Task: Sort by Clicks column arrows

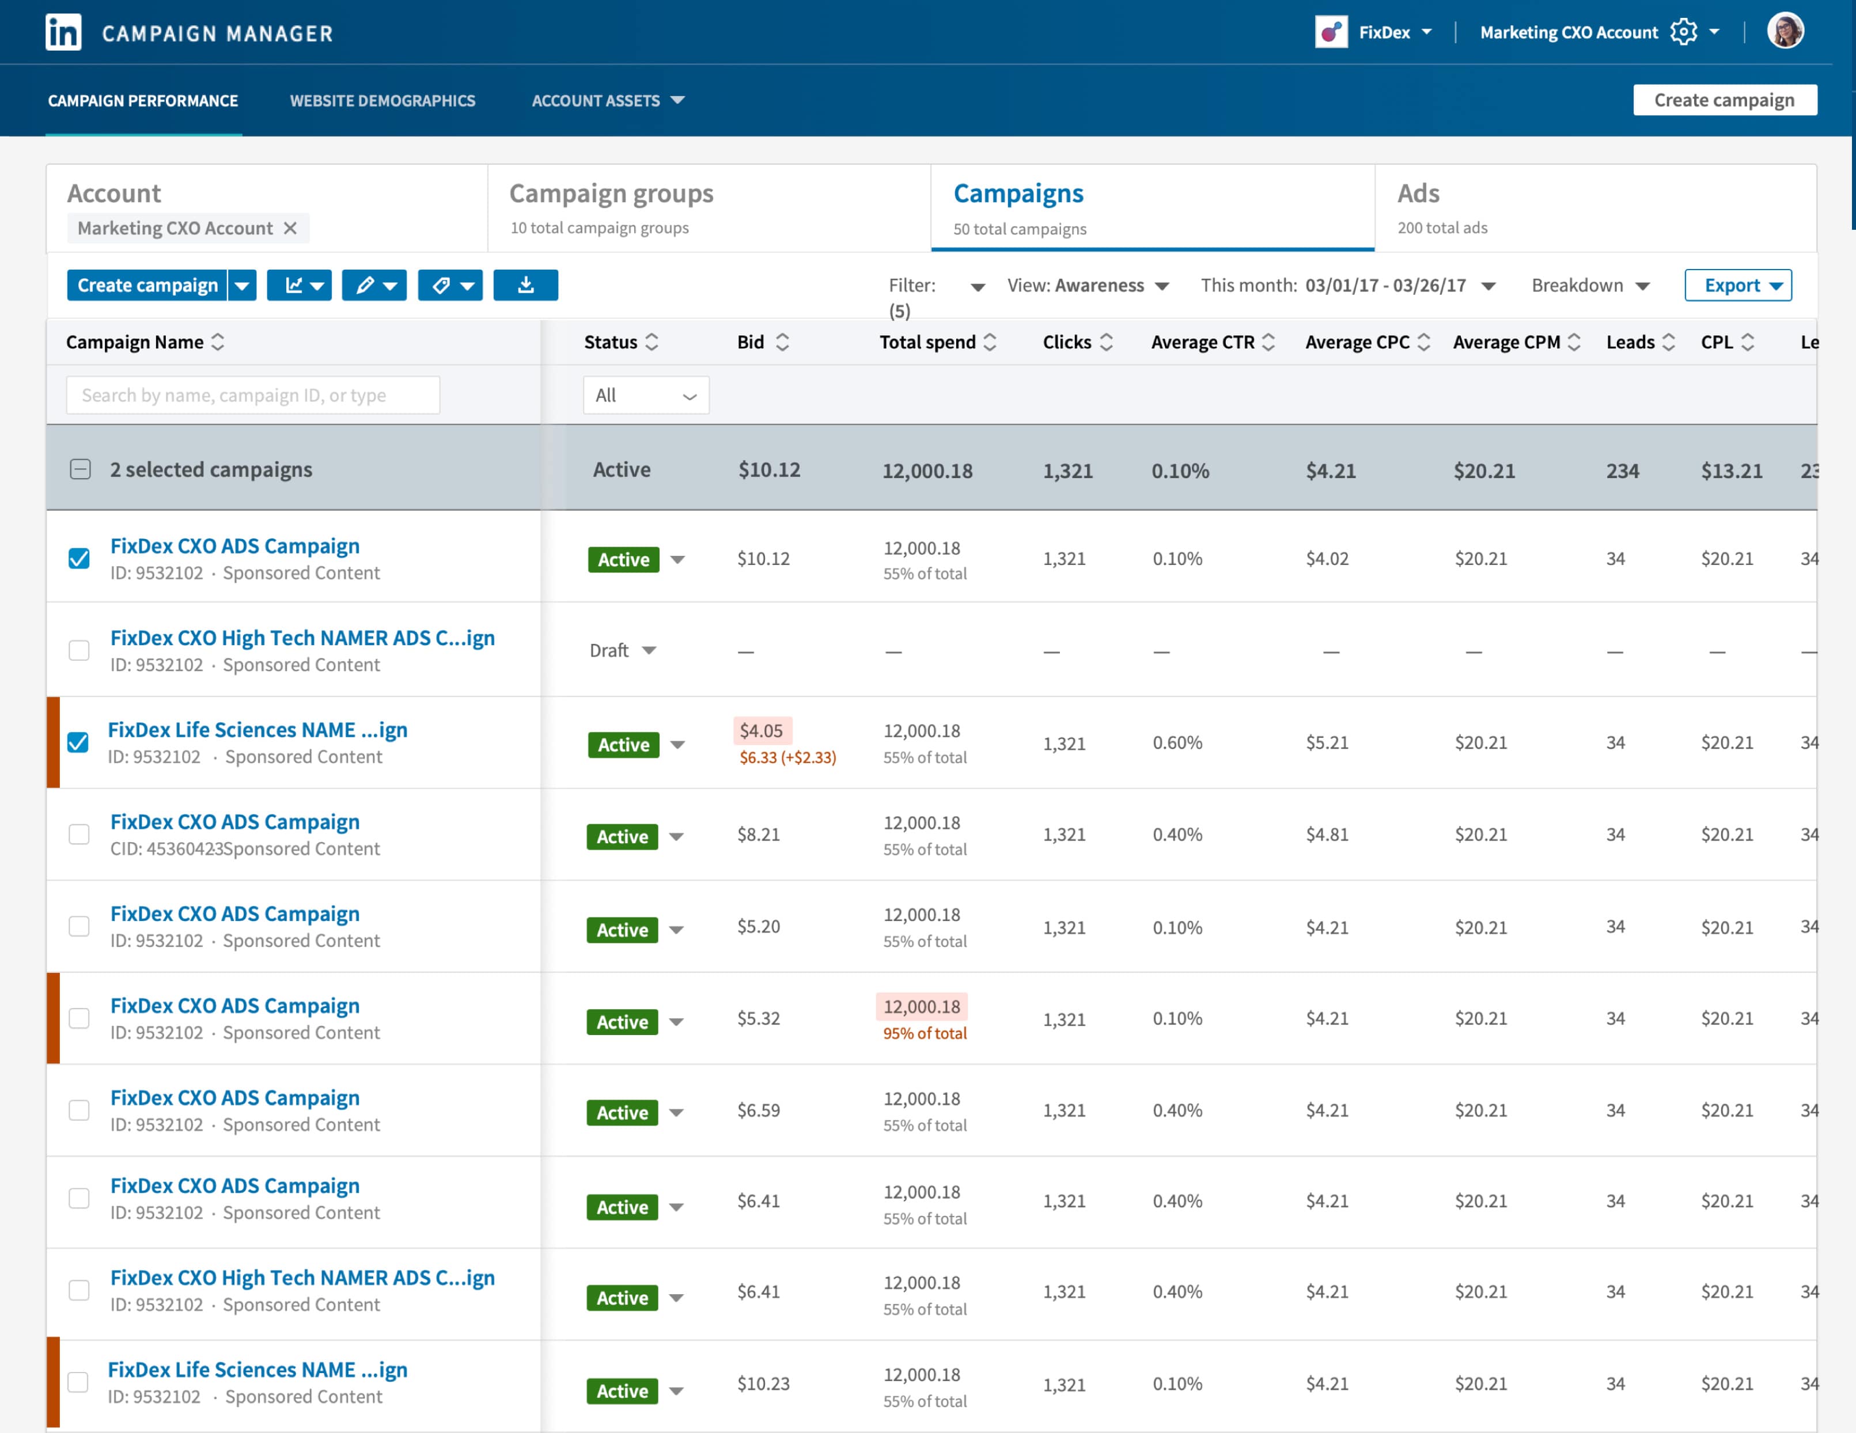Action: (1107, 342)
